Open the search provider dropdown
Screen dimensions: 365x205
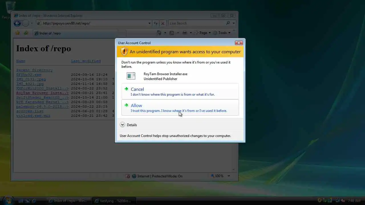234,23
